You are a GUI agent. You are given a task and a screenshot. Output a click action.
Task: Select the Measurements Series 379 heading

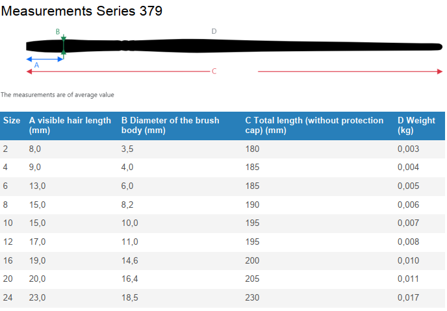pyautogui.click(x=82, y=11)
